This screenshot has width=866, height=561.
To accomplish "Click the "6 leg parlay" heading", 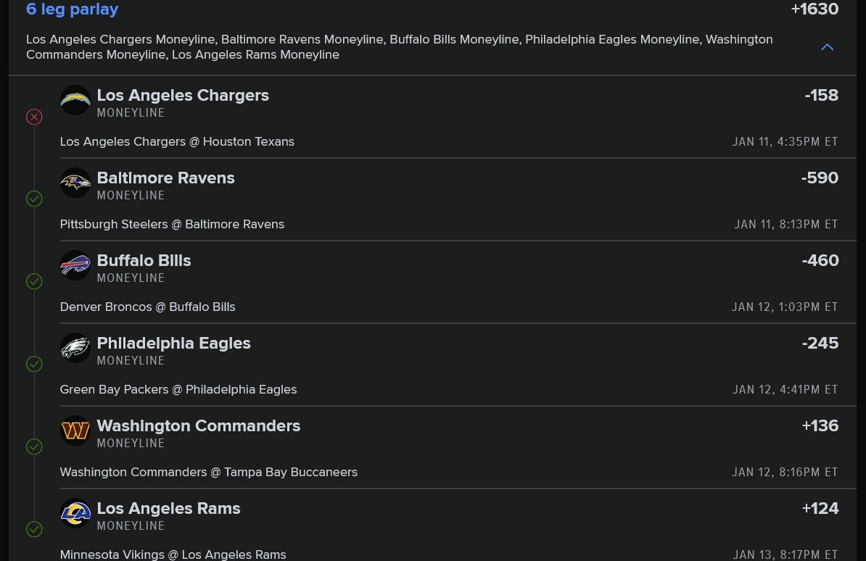I will pos(73,9).
